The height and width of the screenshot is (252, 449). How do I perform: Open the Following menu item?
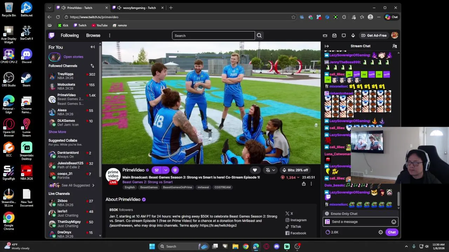pos(69,35)
